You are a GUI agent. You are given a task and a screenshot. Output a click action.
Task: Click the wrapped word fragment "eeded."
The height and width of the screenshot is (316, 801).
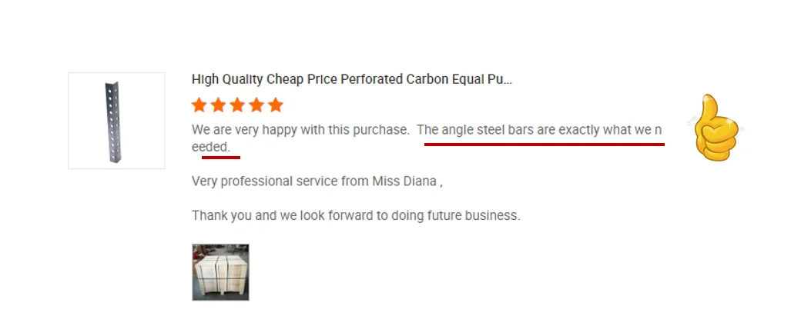click(210, 146)
